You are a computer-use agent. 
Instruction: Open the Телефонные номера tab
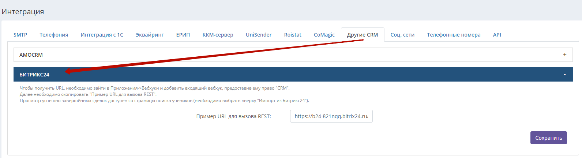pos(454,35)
